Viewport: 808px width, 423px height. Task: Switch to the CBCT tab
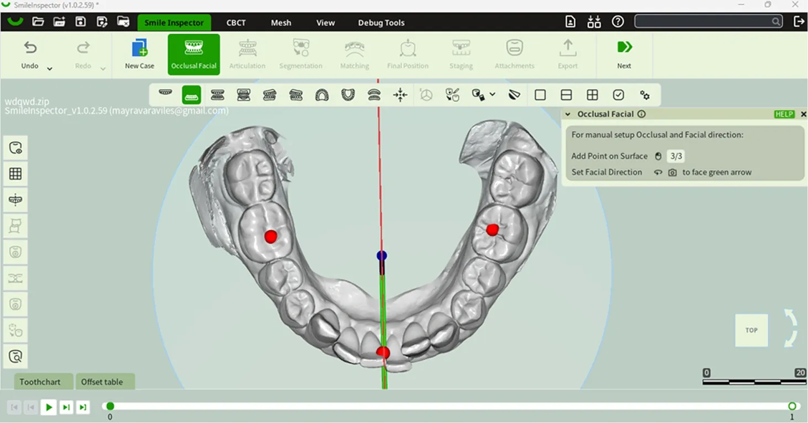tap(236, 23)
